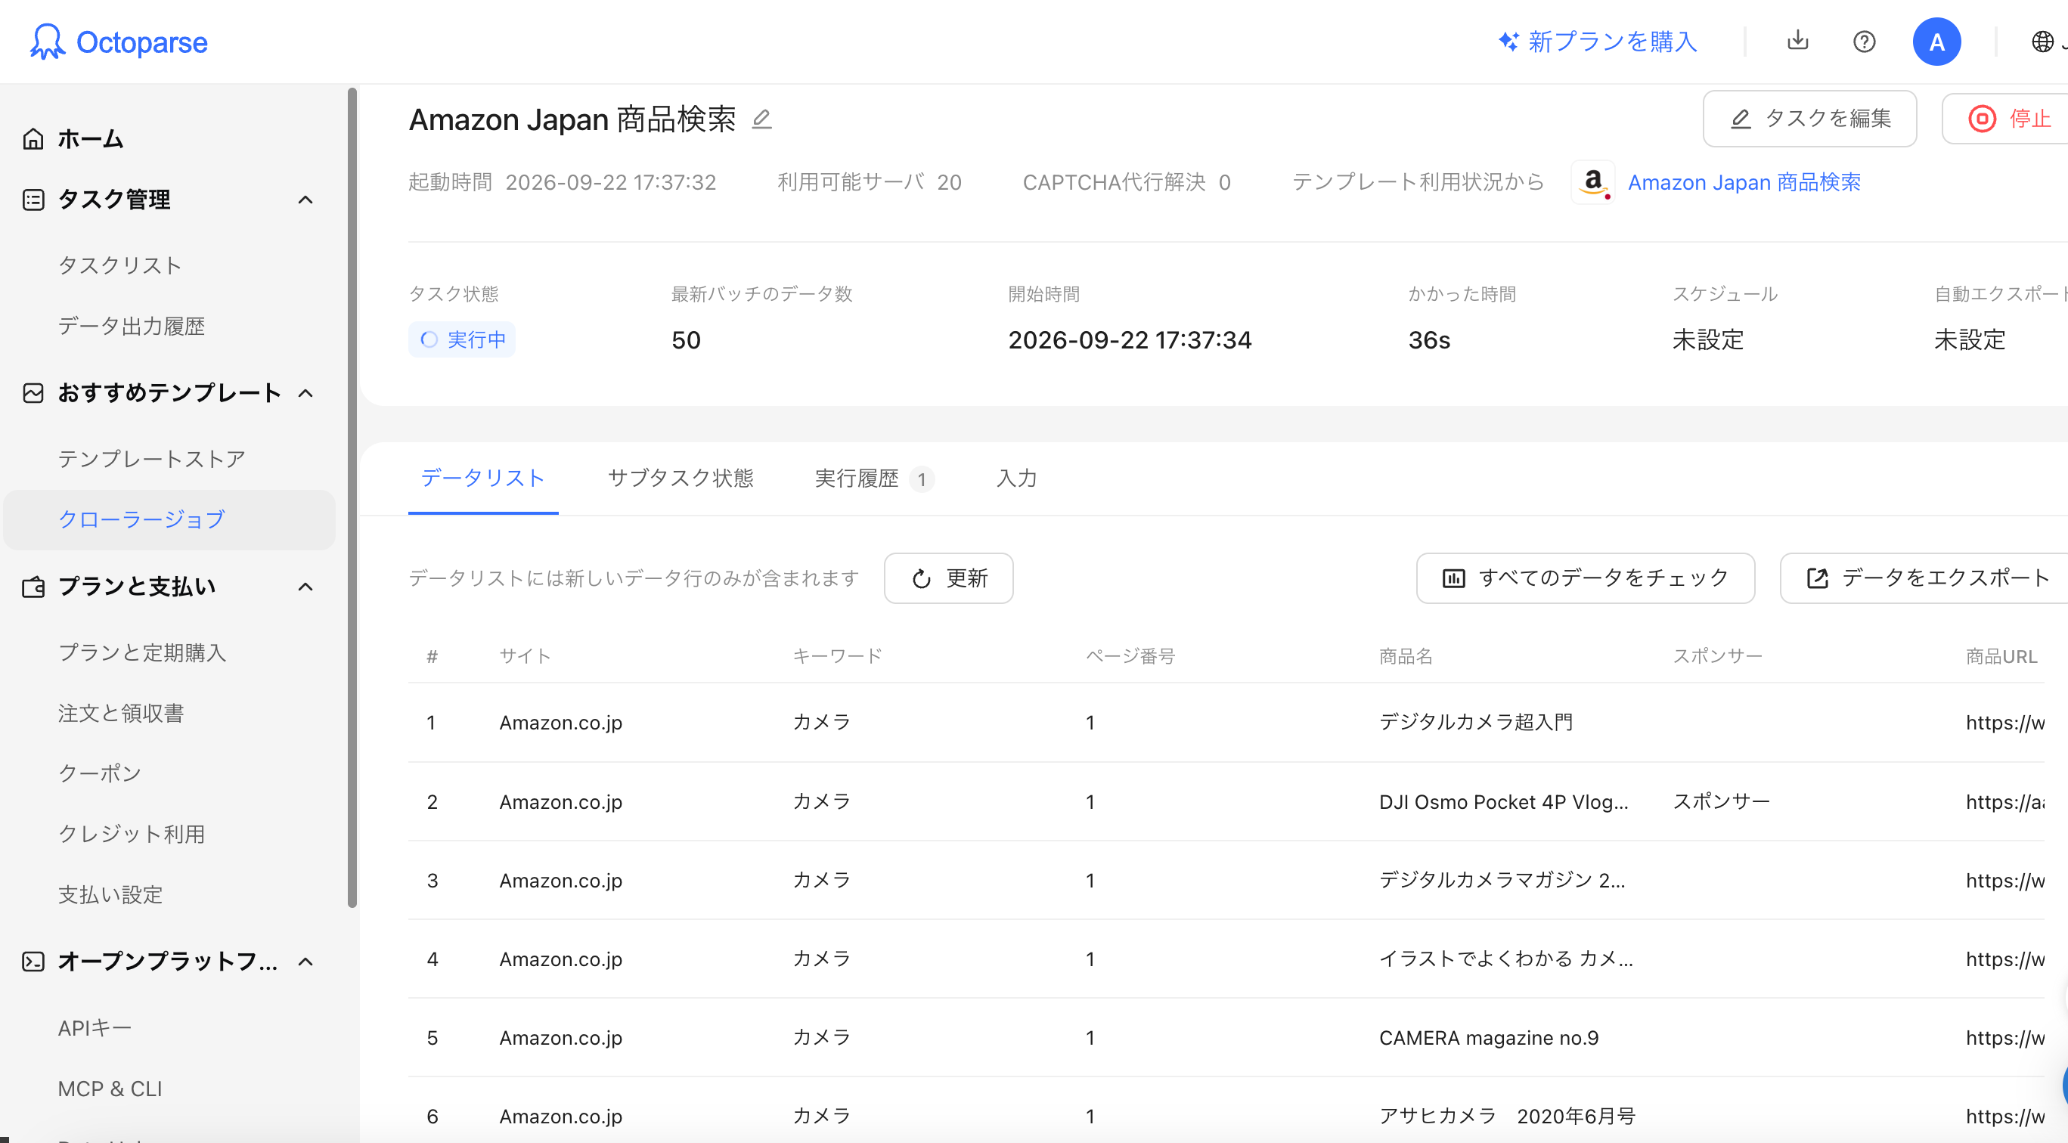Collapse the オープンプラットフォーム section chevron
The width and height of the screenshot is (2068, 1143).
[x=305, y=961]
